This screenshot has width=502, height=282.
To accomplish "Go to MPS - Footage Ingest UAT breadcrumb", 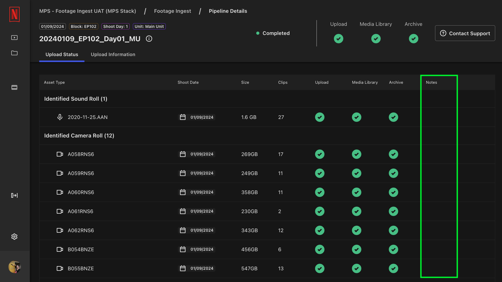I will coord(88,11).
